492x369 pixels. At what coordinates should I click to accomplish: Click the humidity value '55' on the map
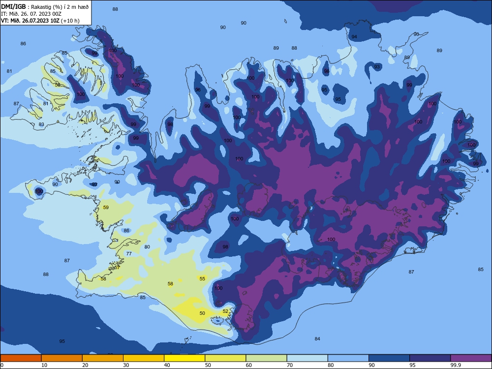coord(202,278)
